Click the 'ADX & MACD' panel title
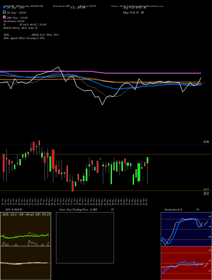Viewport: 212px width, 280px height. click(x=14, y=210)
